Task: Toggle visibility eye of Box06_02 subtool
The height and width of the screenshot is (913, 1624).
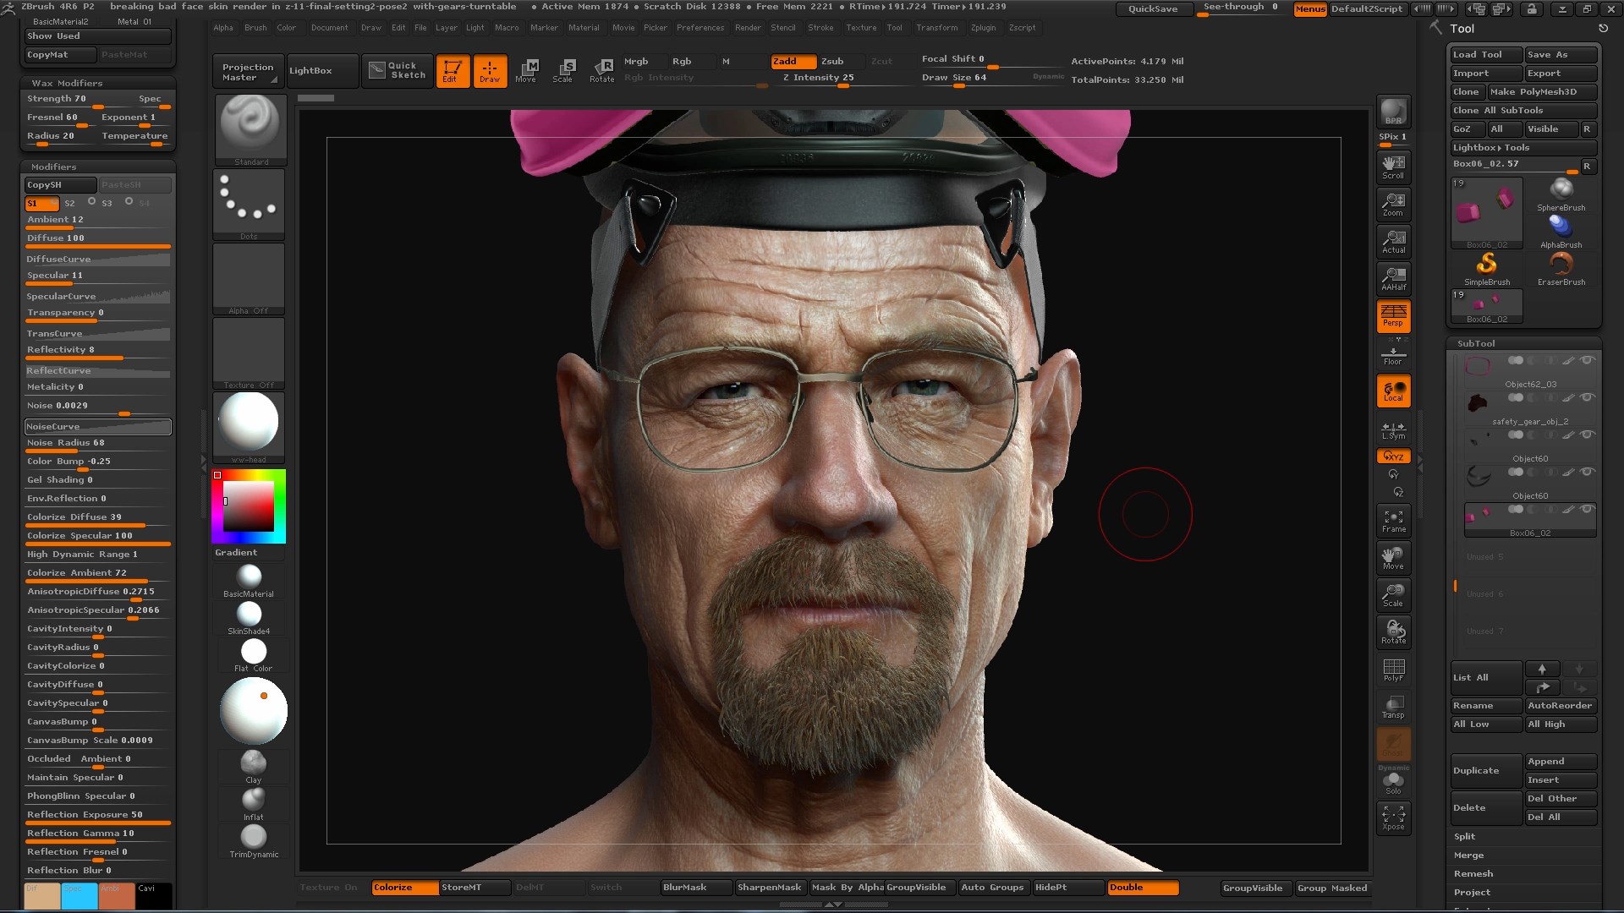Action: 1588,509
